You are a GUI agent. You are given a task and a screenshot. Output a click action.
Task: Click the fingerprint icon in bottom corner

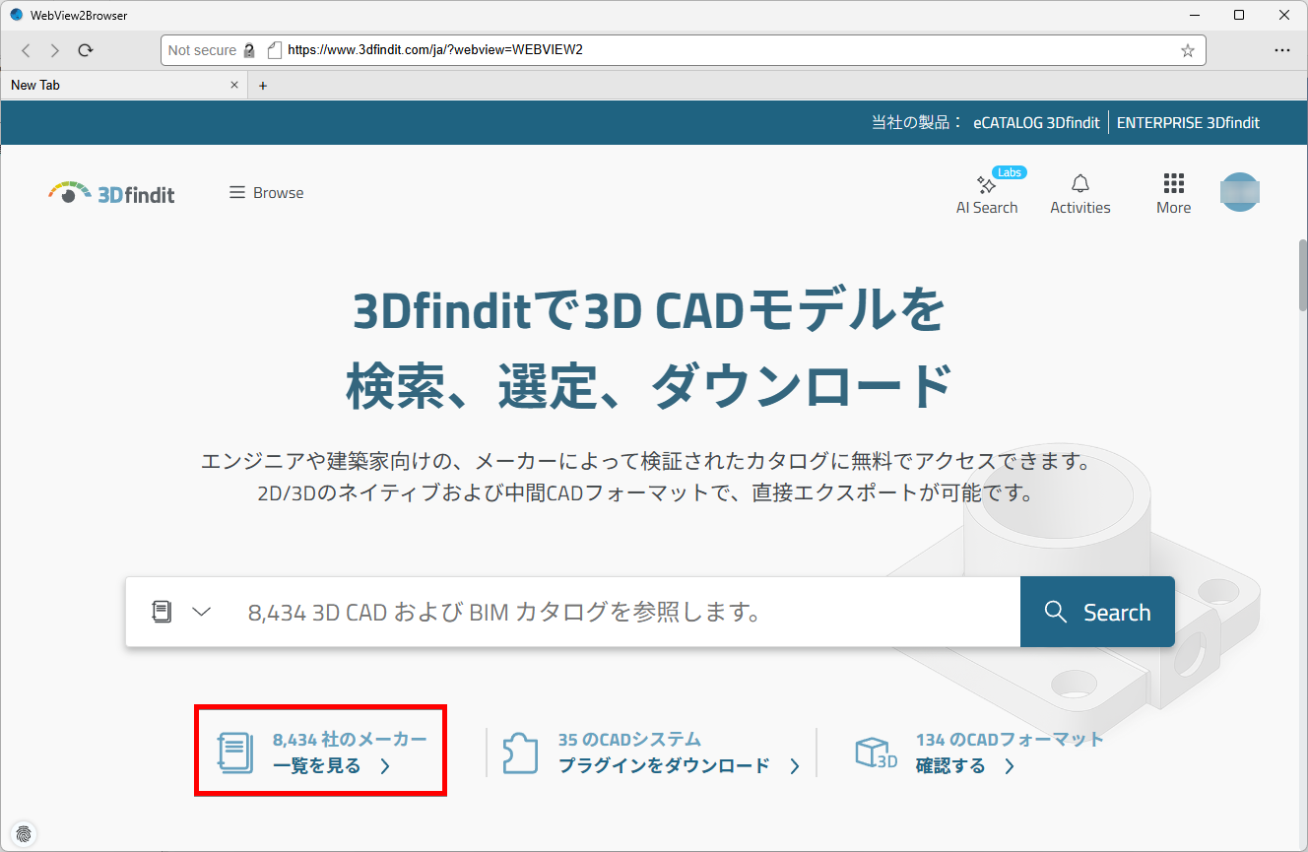24,832
